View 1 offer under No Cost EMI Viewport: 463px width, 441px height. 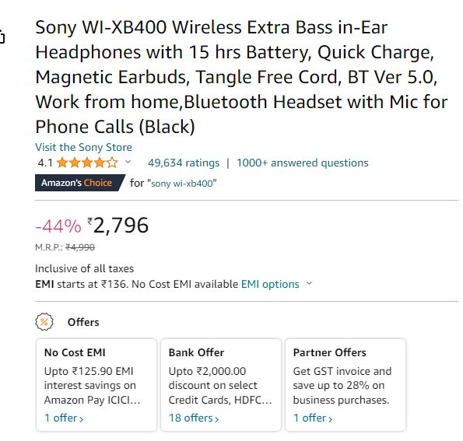coord(64,418)
